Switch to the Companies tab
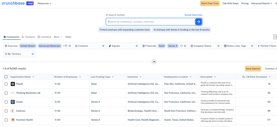The width and height of the screenshot is (277, 127). [11, 37]
